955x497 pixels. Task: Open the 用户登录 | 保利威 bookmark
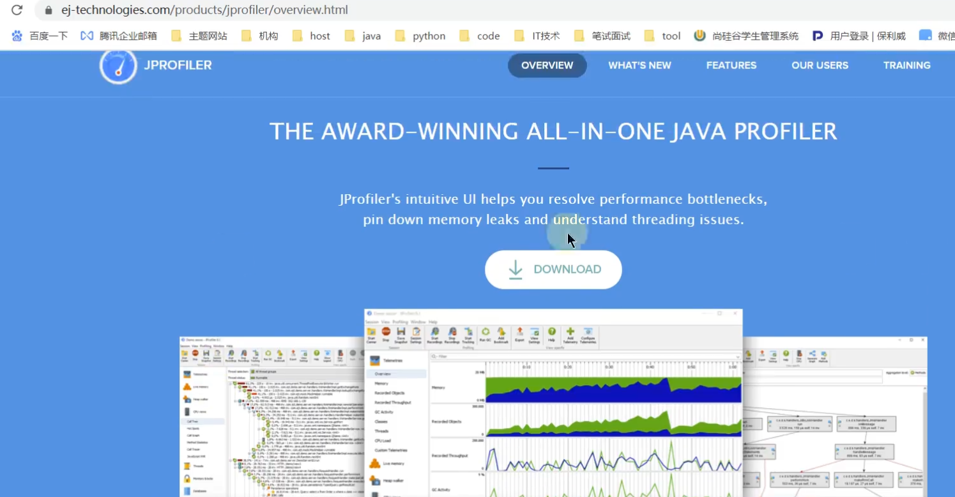click(859, 36)
